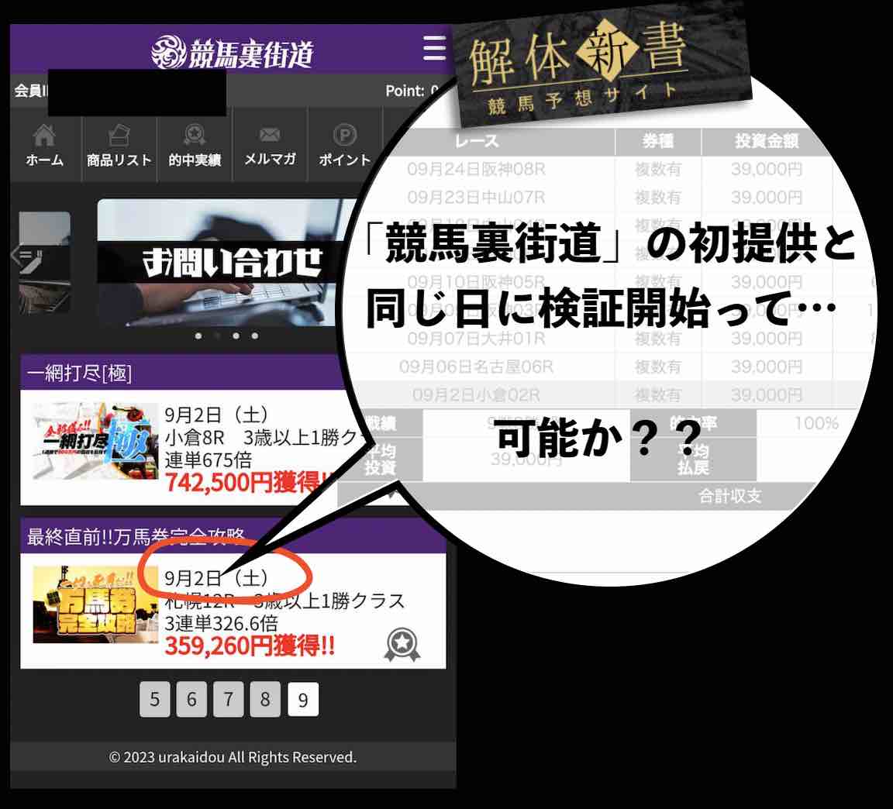Select the third carousel dot
The height and width of the screenshot is (809, 893).
236,336
